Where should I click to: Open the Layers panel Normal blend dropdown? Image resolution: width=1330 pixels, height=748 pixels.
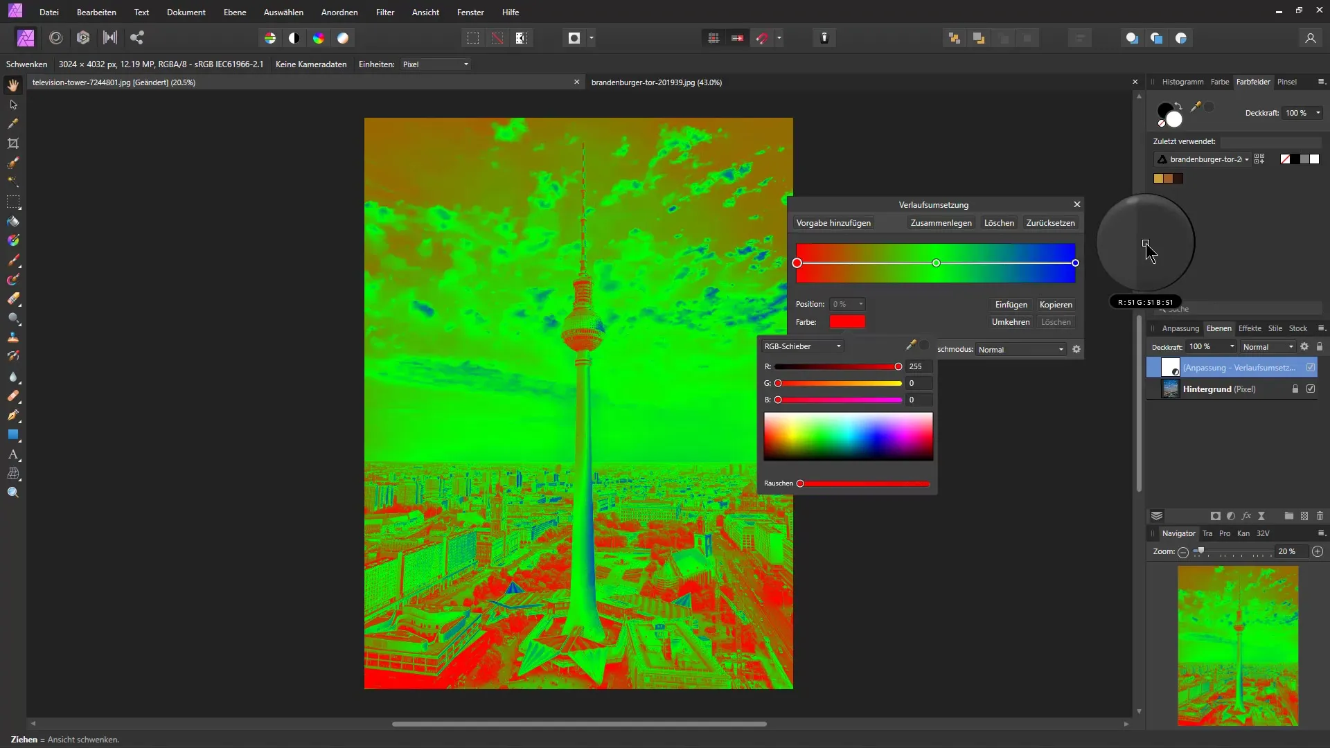(x=1268, y=346)
